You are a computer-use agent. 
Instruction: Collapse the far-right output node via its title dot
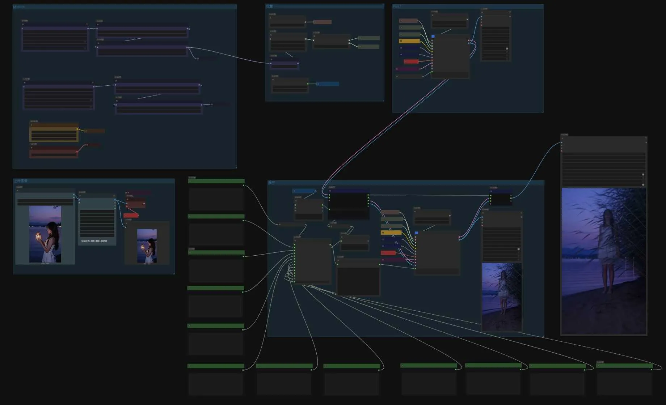[562, 138]
